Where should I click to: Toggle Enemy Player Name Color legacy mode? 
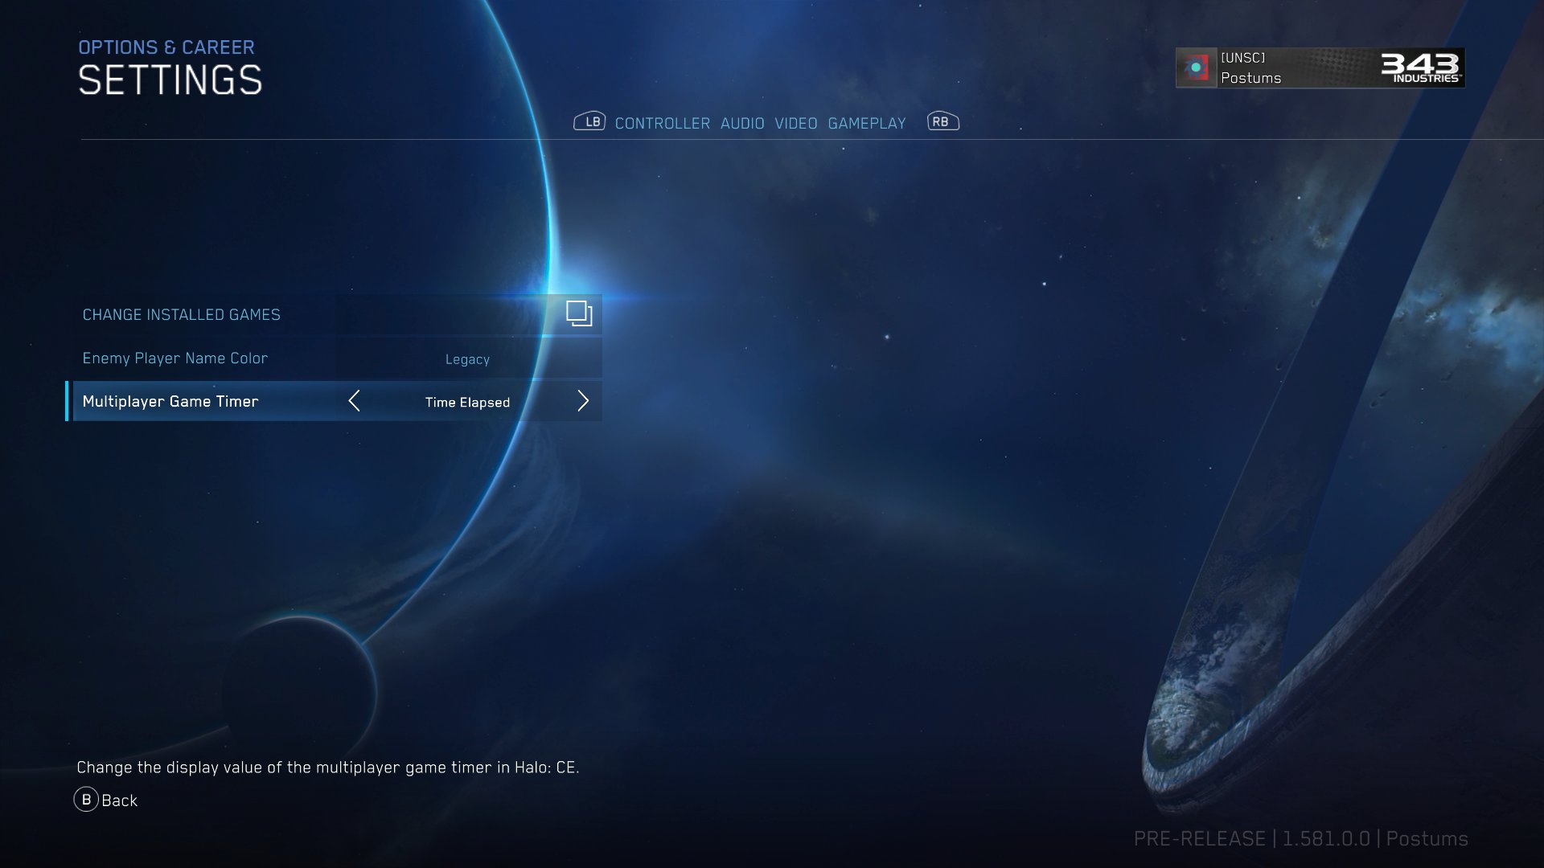tap(466, 358)
